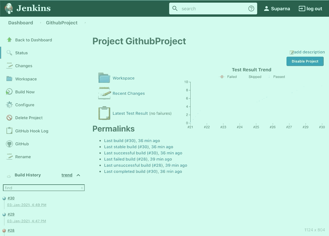Click the GitHub Hook Log clipboard icon
Screen dimensions: 329x236
coord(9,131)
